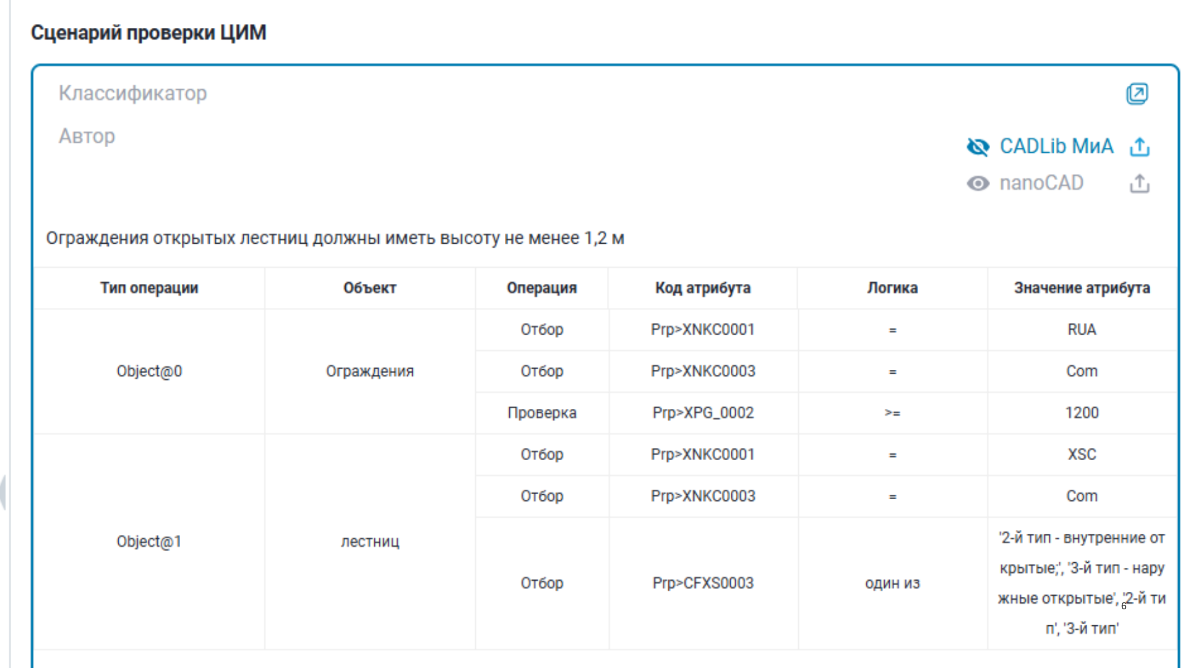Image resolution: width=1188 pixels, height=668 pixels.
Task: Click the Prp>CFXS0003 attribute code
Action: click(x=703, y=583)
